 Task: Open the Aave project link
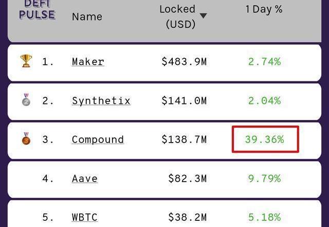(x=85, y=179)
